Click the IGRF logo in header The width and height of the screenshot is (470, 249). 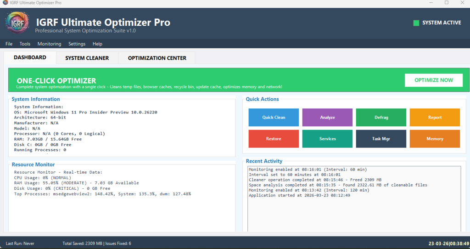point(17,23)
